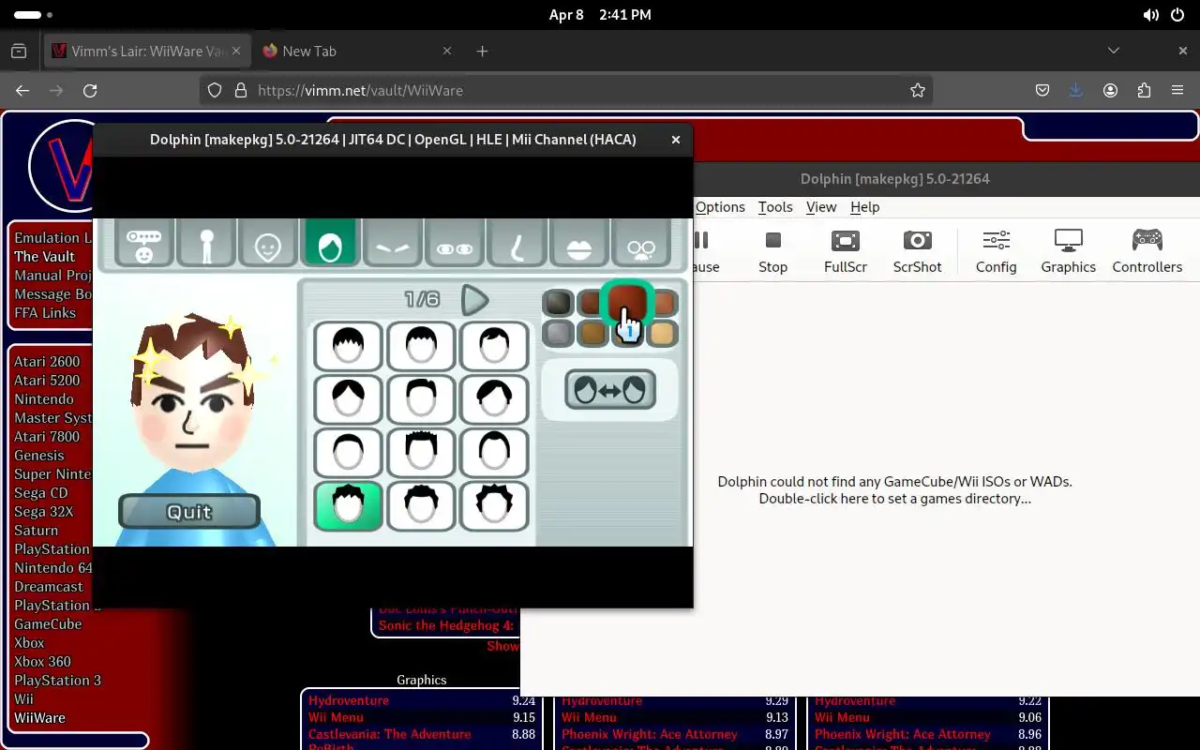
Task: Open the Dolphin View menu
Action: click(821, 207)
